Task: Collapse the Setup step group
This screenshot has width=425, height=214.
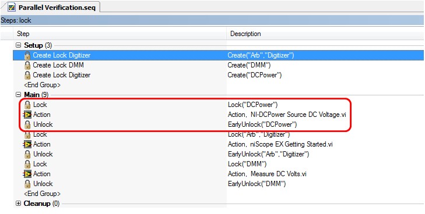Action: 18,45
